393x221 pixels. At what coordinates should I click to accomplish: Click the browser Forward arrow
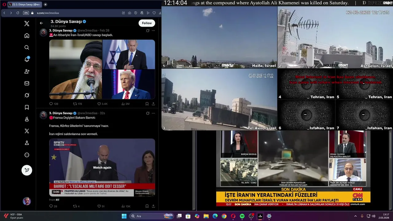tap(11, 13)
